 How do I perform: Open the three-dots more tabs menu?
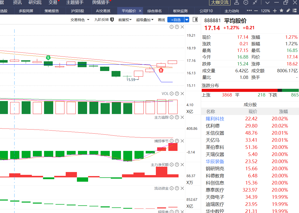[249, 11]
